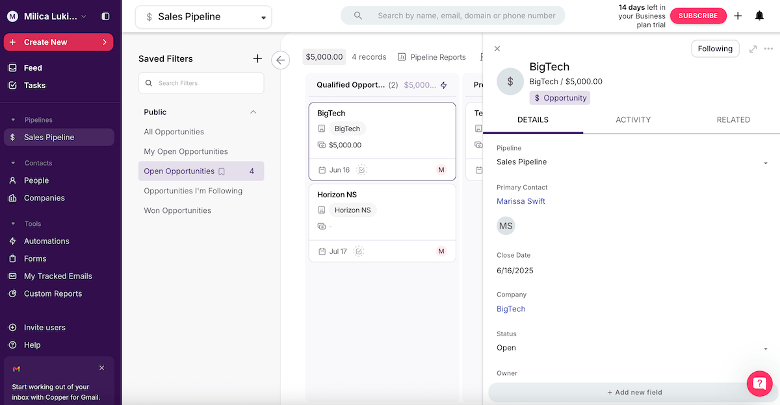Switch to the Related tab
This screenshot has width=780, height=405.
click(x=733, y=120)
